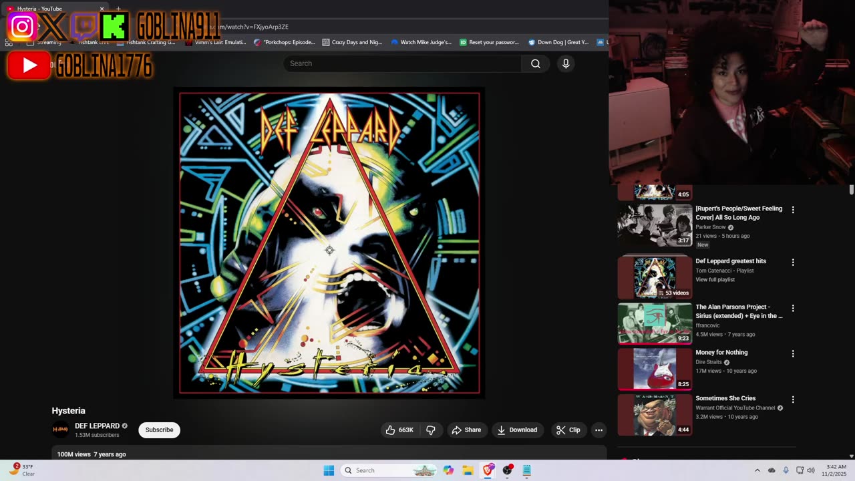Open more actions menu beside Clip

(x=598, y=430)
